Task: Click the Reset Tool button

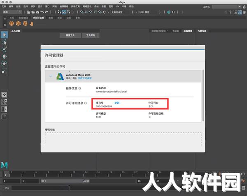Action: pyautogui.click(x=70, y=35)
